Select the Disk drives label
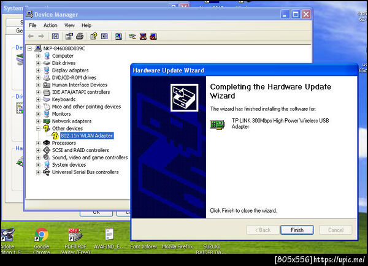This screenshot has width=368, height=266. coord(64,63)
